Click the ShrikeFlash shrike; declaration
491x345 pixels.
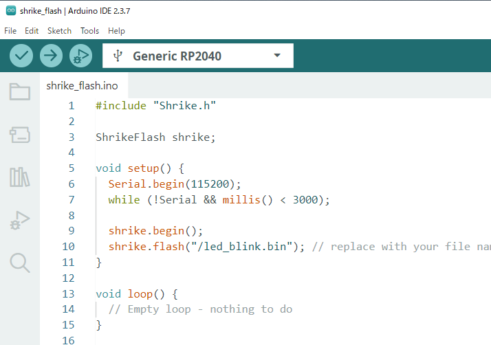click(155, 137)
